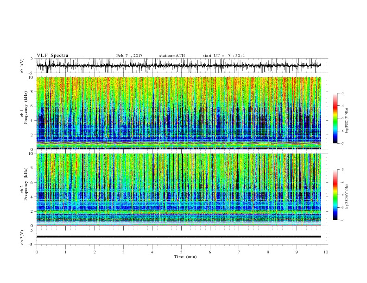
Task: Click the "2" minute tick on Time axis
Action: 95,252
